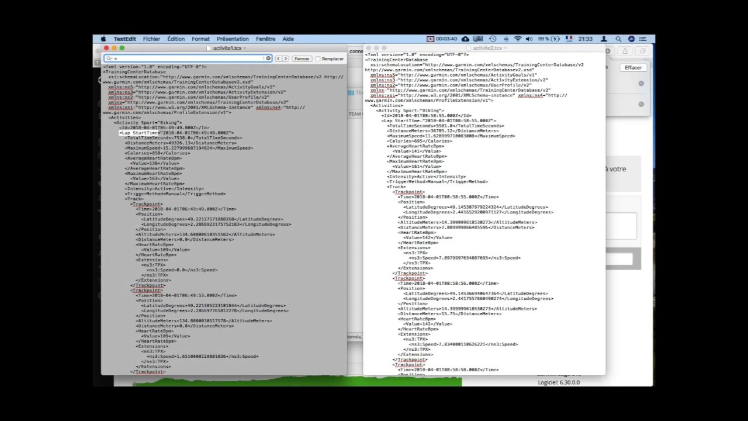Open the volume menu bar icon
Image resolution: width=748 pixels, height=421 pixels.
click(529, 39)
